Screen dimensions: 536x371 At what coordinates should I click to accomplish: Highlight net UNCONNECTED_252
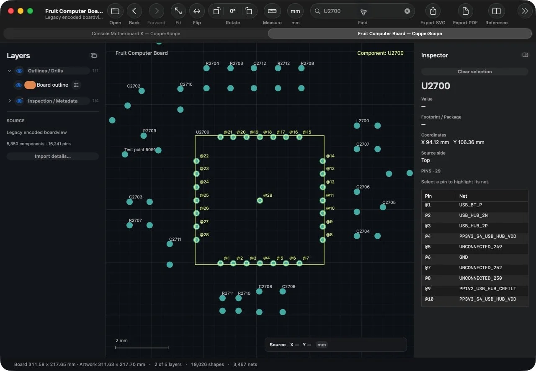tap(474, 268)
